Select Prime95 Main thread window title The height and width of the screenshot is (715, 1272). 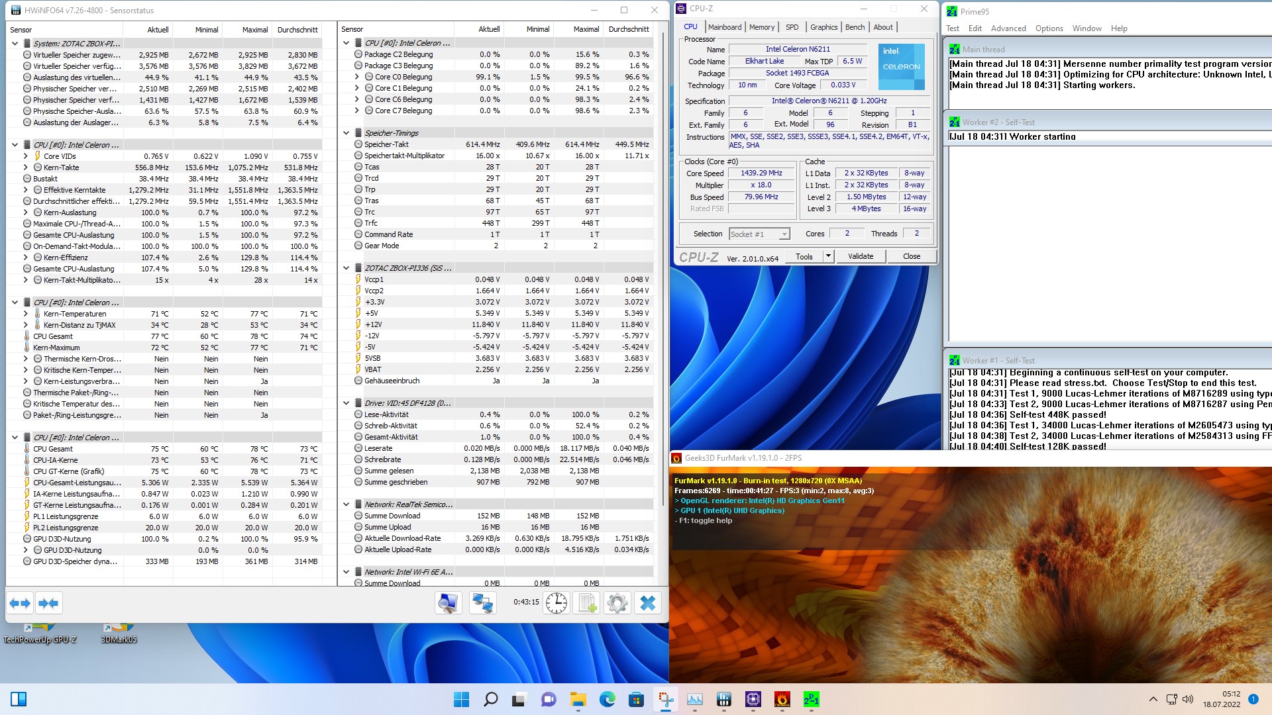[983, 50]
